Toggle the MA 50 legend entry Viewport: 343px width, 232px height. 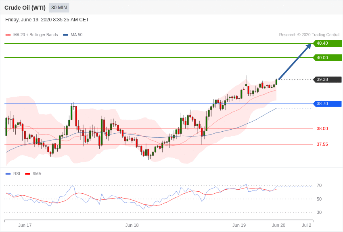[73, 35]
